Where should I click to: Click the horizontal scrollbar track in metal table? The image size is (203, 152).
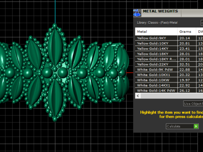pos(172,96)
